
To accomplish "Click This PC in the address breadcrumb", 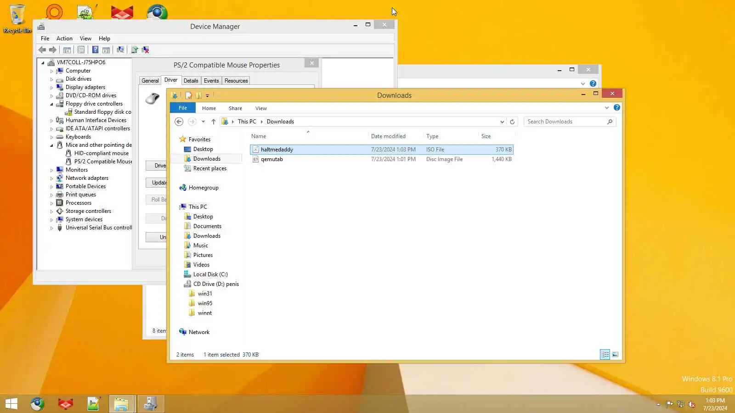I will point(247,122).
